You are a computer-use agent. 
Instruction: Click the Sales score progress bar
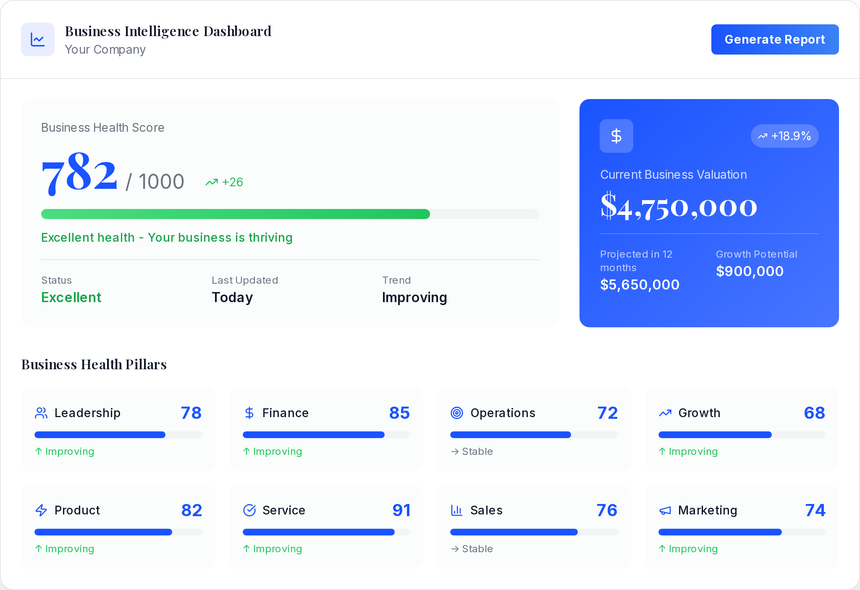coord(534,532)
